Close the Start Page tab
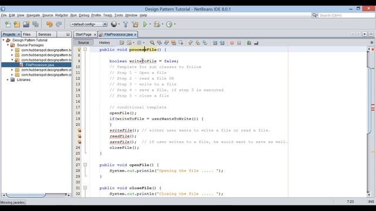Screen dimensions: 376x211 (x=95, y=35)
